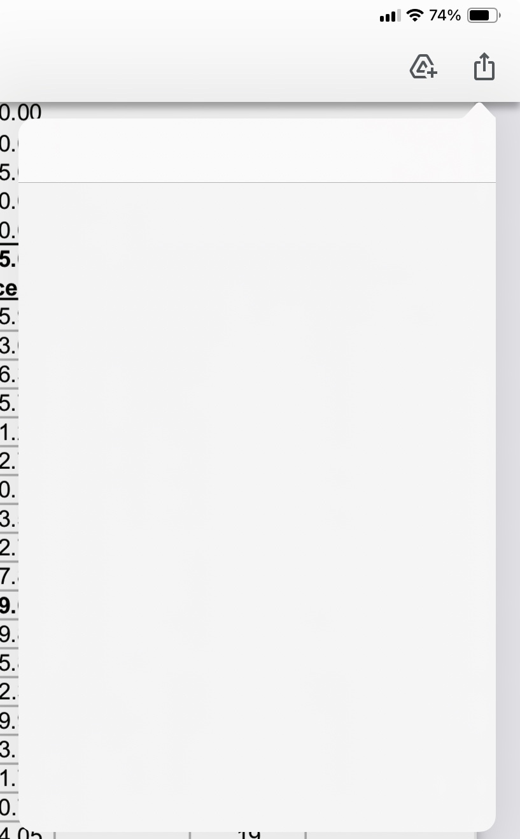Select the 4.05 cell at the bottom
The height and width of the screenshot is (839, 520).
pos(21,834)
